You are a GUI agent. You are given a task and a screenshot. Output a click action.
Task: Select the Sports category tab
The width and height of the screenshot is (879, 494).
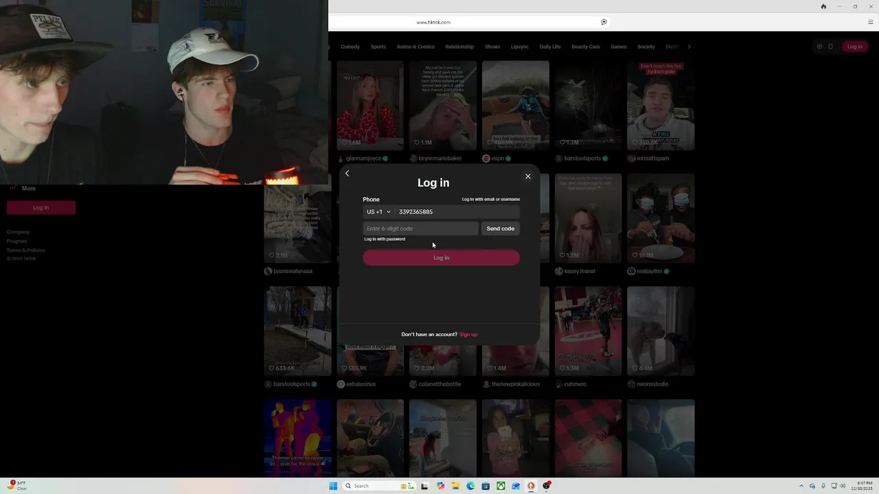point(378,47)
